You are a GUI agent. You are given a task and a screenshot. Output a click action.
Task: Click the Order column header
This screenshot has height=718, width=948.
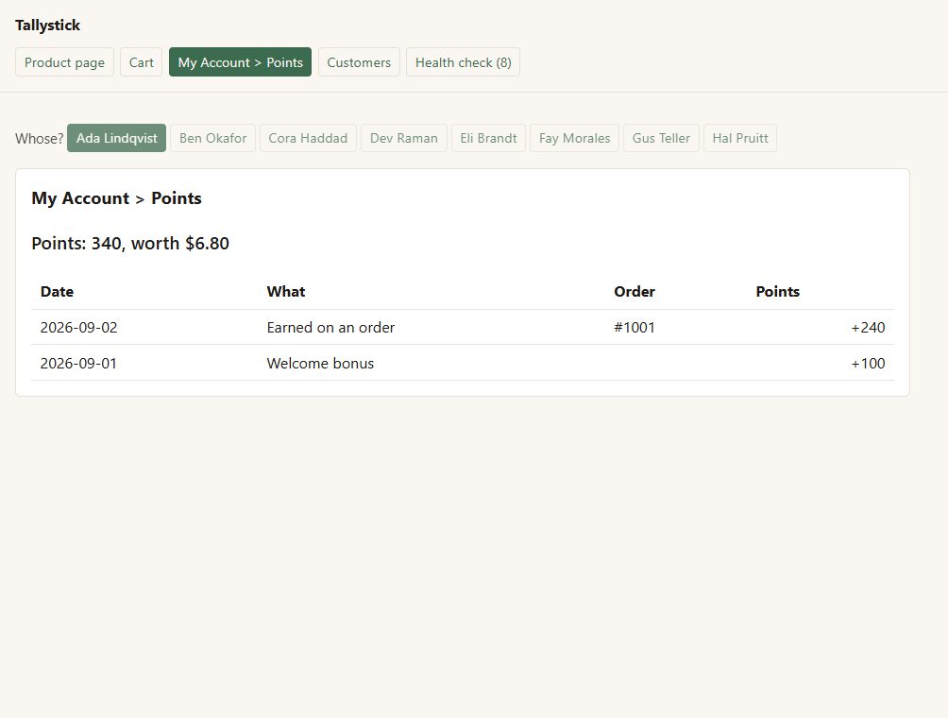point(635,292)
